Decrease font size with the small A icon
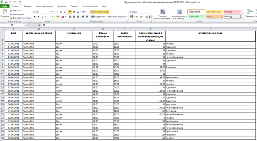Screen dimensions: 257x141 tap(65, 12)
